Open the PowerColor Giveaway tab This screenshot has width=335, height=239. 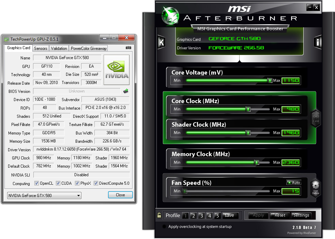(x=89, y=48)
